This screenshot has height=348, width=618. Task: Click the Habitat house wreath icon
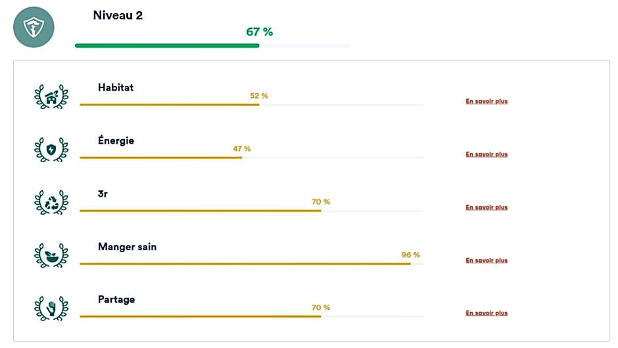[51, 97]
